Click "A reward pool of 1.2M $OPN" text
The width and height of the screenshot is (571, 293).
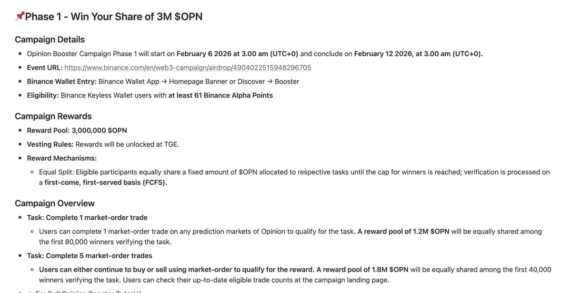tap(403, 232)
